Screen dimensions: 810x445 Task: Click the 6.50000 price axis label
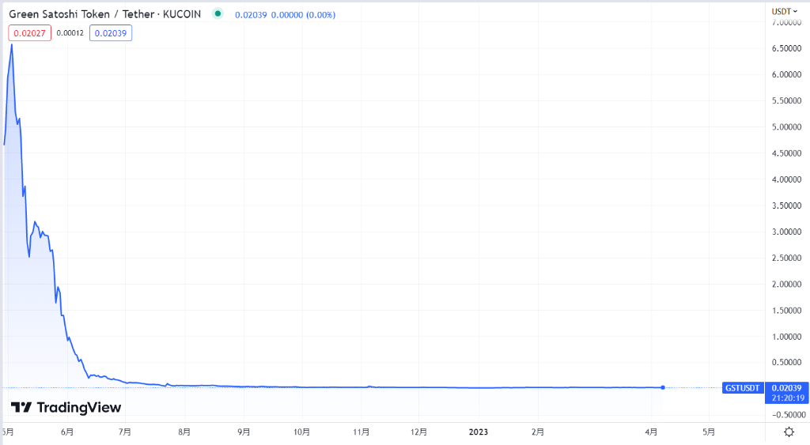(x=786, y=48)
